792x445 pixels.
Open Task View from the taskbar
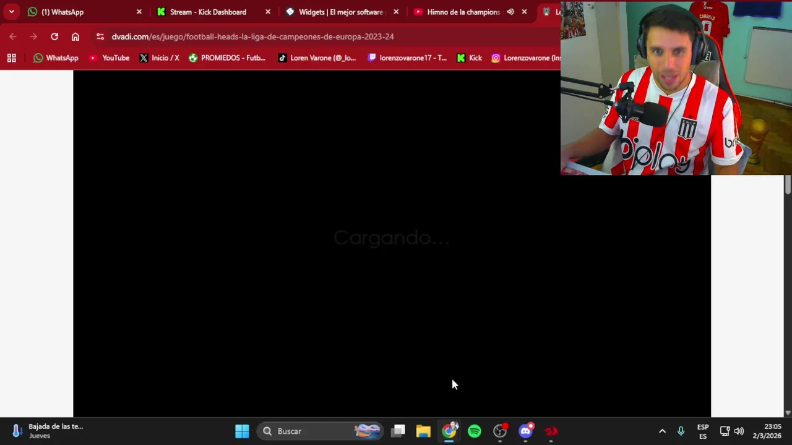[x=398, y=431]
